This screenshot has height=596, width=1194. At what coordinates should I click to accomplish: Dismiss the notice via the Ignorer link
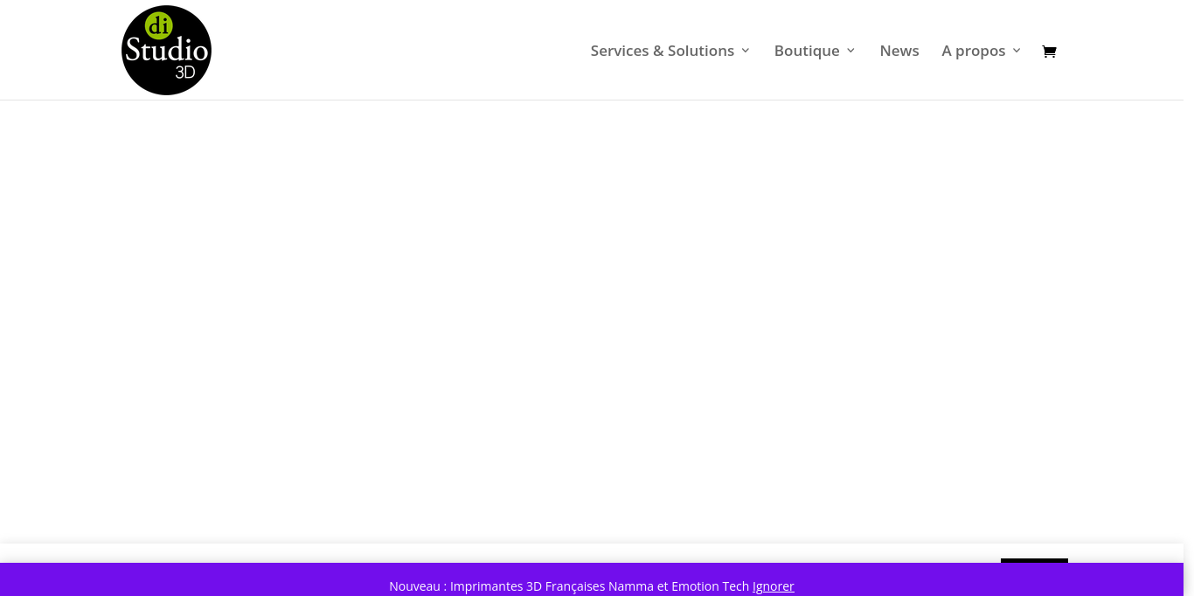pos(773,586)
